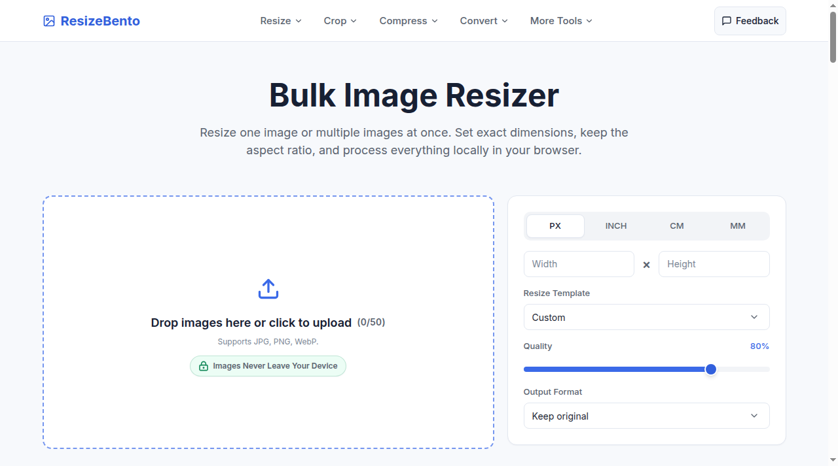838x466 pixels.
Task: Select the MM unit option
Action: click(738, 226)
